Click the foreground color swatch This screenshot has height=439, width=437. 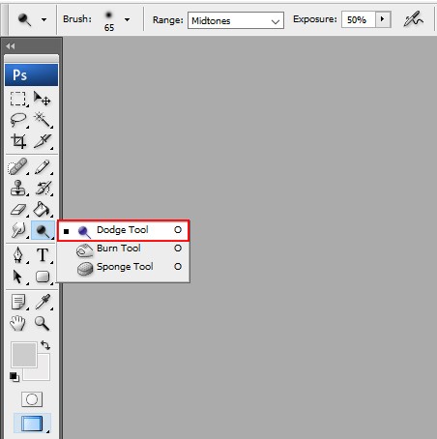(24, 355)
